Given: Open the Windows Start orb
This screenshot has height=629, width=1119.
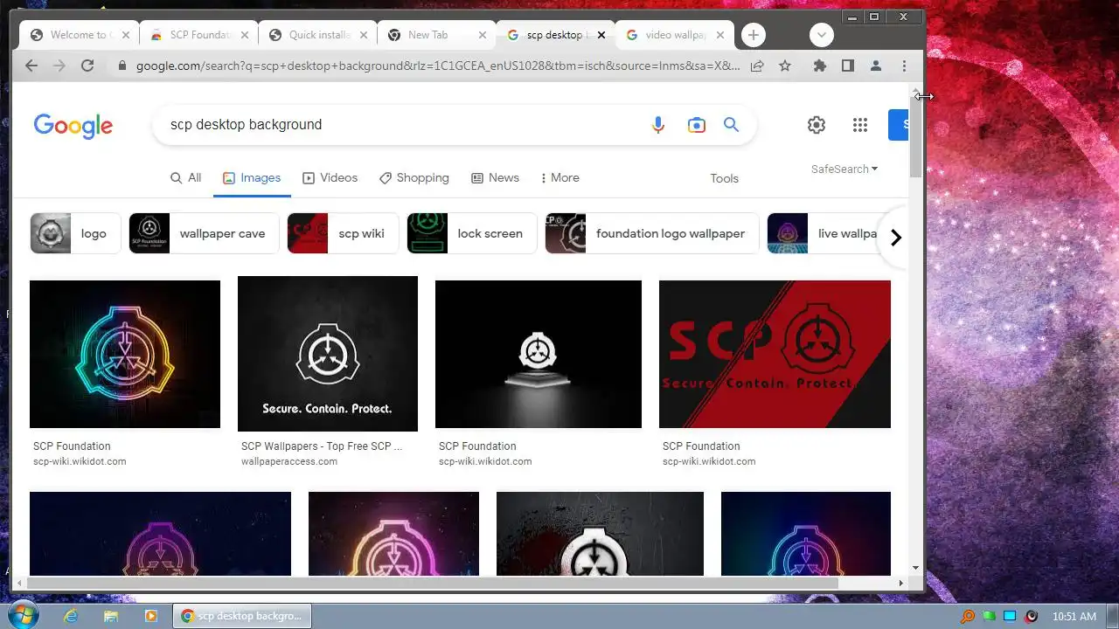Looking at the screenshot, I should tap(22, 616).
